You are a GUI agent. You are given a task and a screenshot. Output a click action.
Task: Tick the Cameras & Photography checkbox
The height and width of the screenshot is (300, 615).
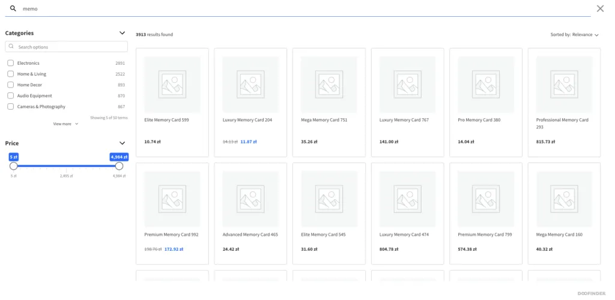[11, 107]
